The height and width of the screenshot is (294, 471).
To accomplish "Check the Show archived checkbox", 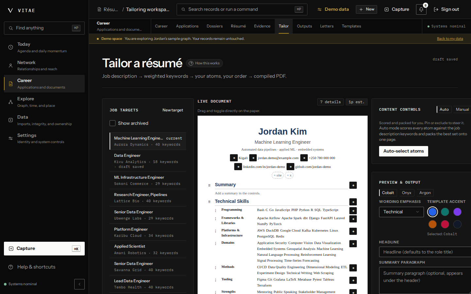I will pos(113,123).
